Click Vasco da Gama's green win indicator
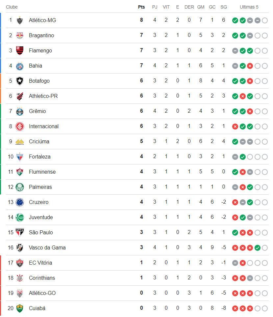 point(257,248)
